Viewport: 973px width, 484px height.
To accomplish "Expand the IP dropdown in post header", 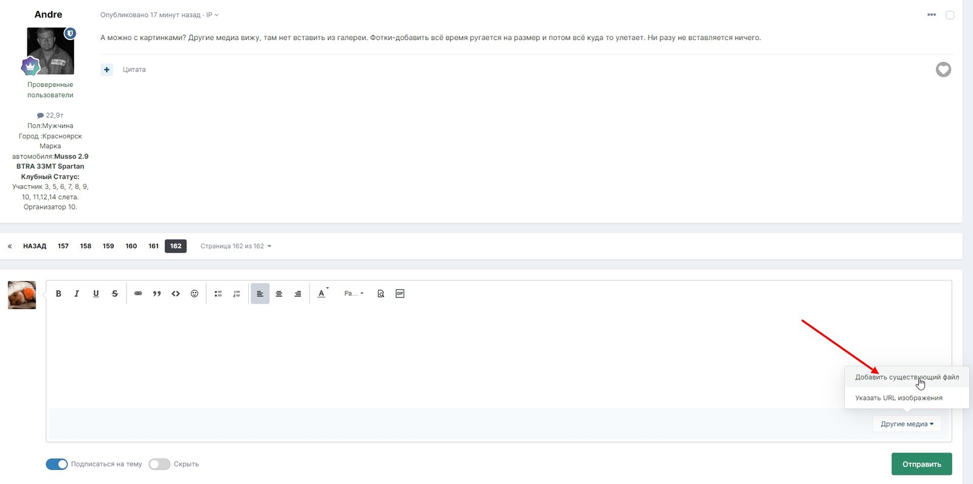I will [x=212, y=15].
